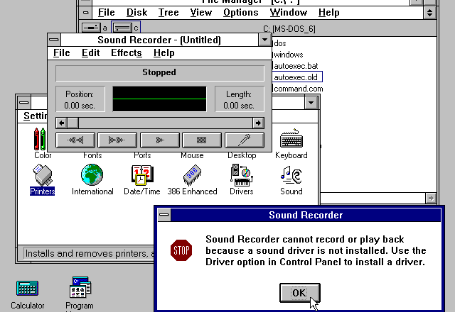Click the left arrow of the position scrollbar
The height and width of the screenshot is (312, 455).
pos(62,123)
